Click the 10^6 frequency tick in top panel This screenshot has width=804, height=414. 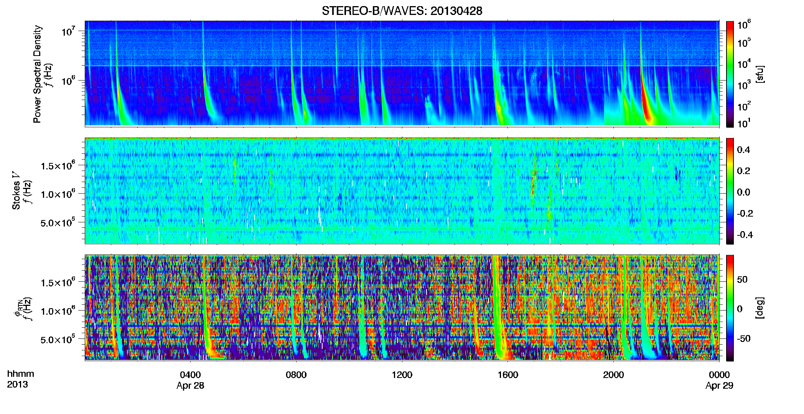68,80
